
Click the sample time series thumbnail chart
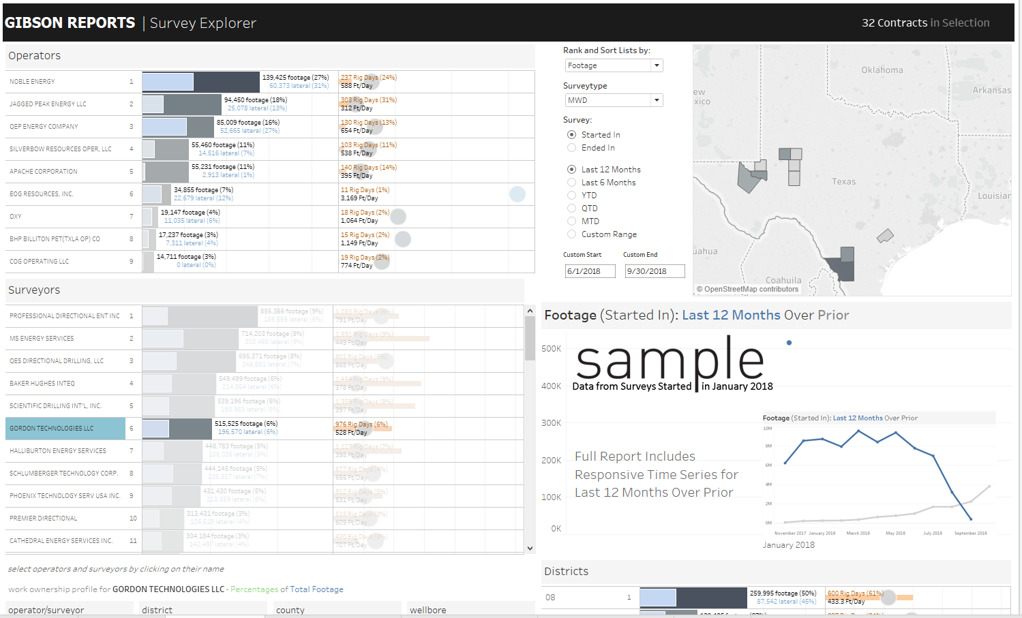coord(879,475)
